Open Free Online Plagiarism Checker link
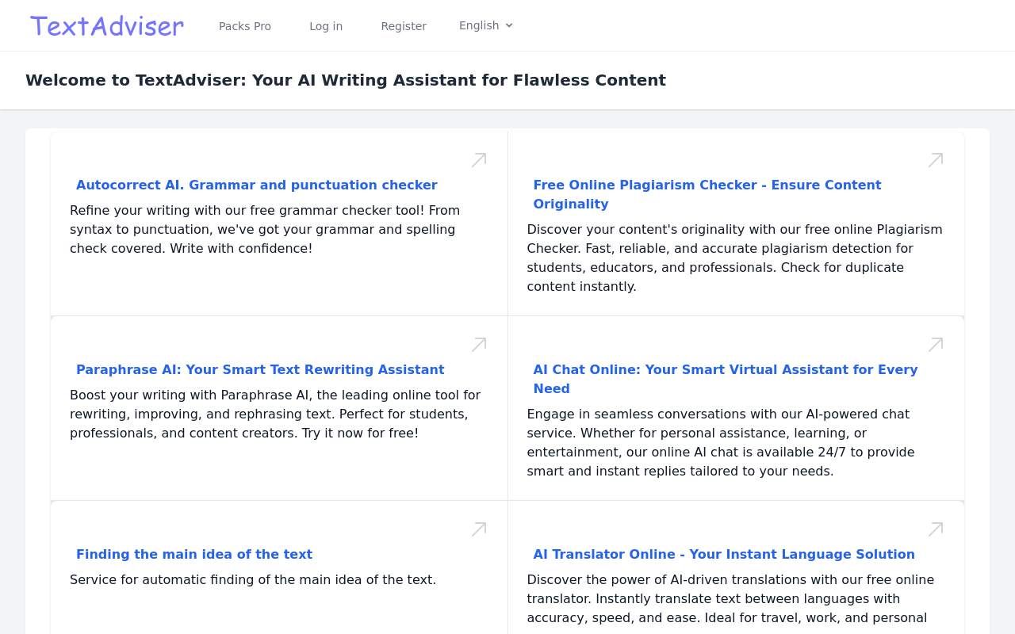This screenshot has width=1015, height=634. click(x=707, y=194)
